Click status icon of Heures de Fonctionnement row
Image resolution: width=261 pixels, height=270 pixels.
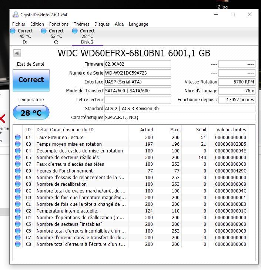point(18,171)
